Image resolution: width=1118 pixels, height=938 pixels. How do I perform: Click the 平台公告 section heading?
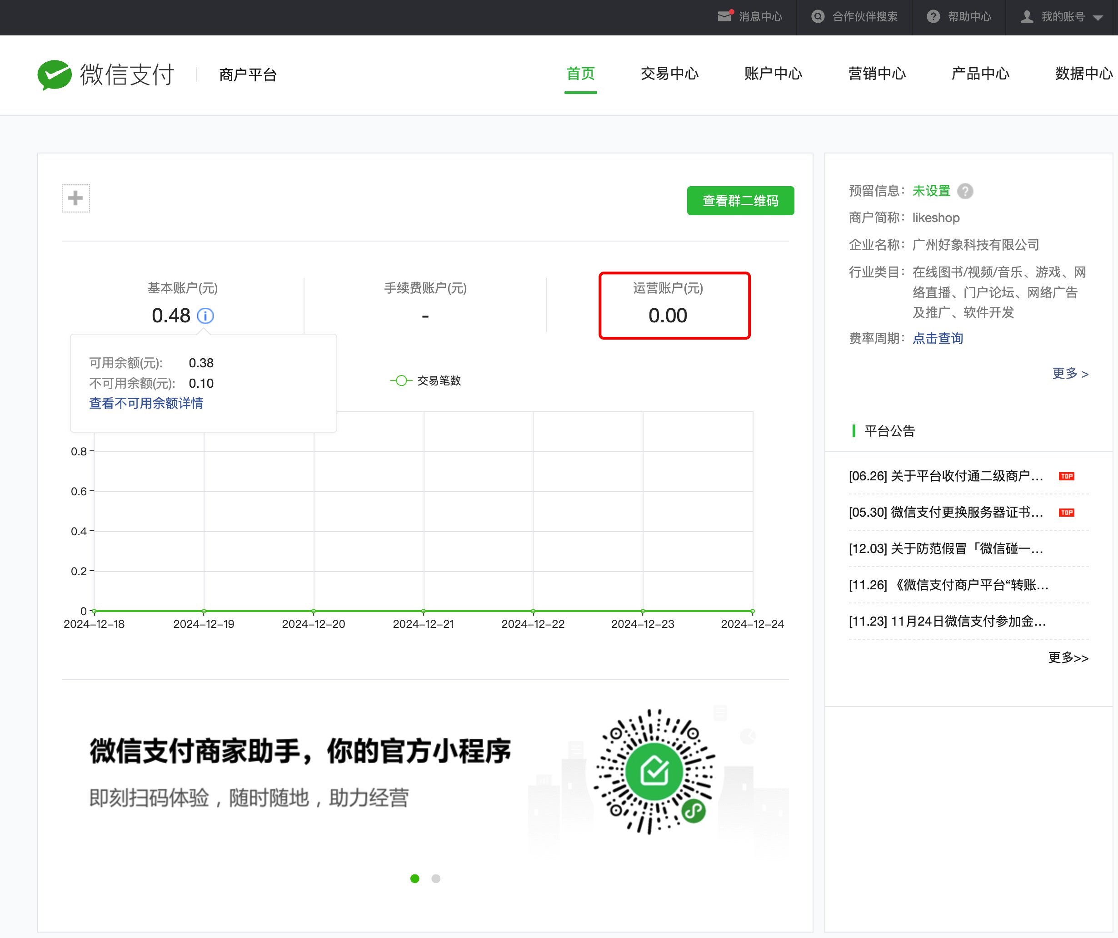pyautogui.click(x=889, y=431)
